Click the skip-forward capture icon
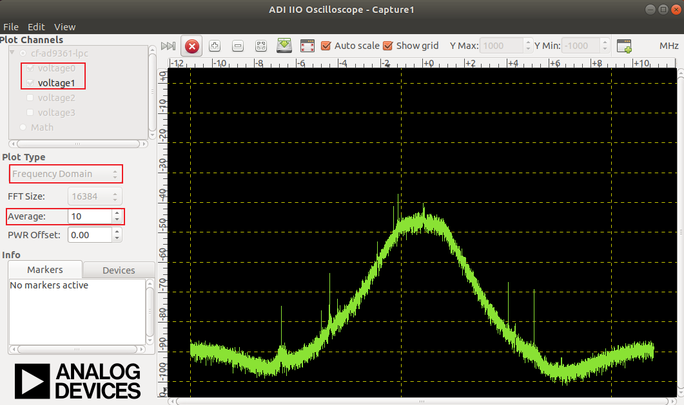684x405 pixels. pos(168,46)
